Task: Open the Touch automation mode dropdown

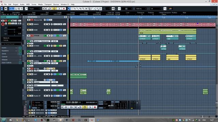Action: pos(34,8)
